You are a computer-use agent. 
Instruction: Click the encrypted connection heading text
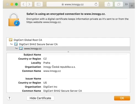(x=66, y=14)
